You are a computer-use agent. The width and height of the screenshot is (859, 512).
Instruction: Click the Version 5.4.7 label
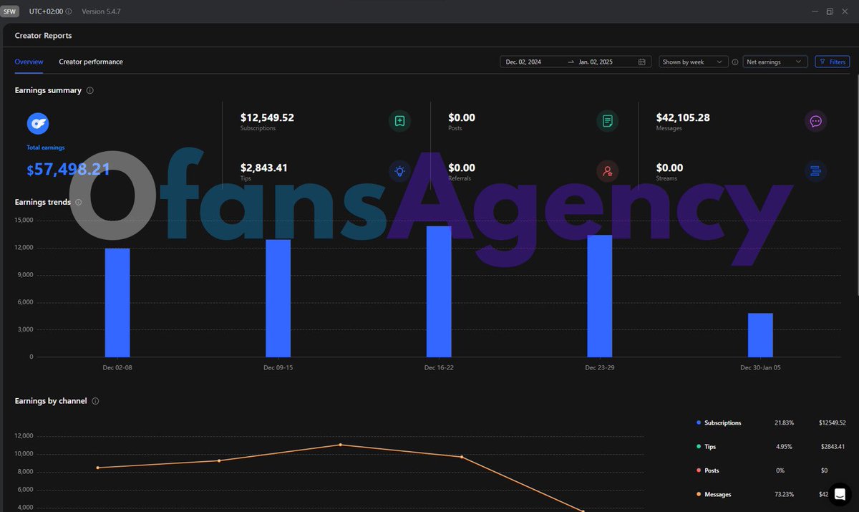pos(101,11)
